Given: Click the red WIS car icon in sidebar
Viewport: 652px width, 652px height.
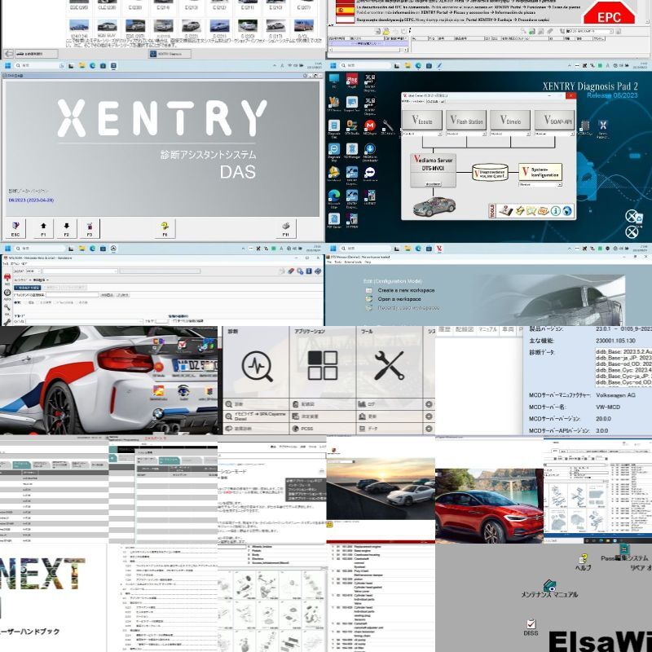Looking at the screenshot, I should 7,278.
